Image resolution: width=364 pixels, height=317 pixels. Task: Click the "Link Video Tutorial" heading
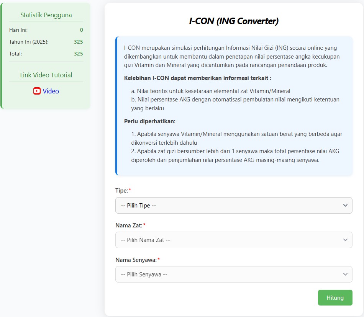click(x=46, y=75)
